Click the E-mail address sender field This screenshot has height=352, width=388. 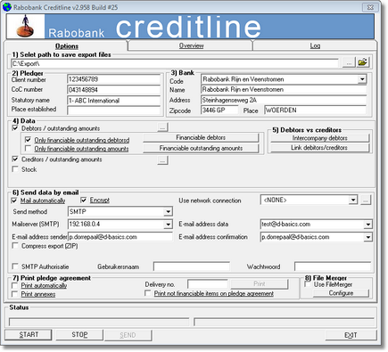(x=120, y=237)
